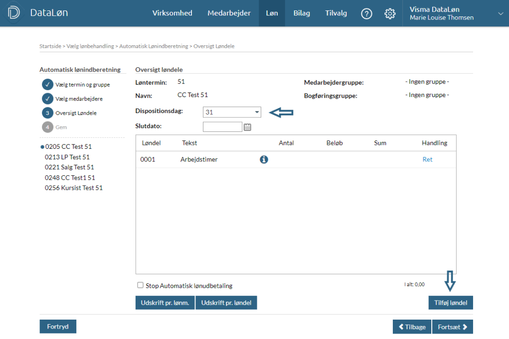Click step 1 Vælg termin og gruppe
The image size is (509, 339).
(76, 85)
